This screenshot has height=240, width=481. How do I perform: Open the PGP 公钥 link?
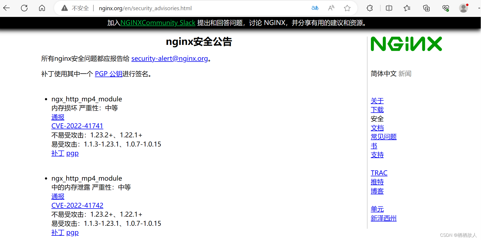[109, 74]
